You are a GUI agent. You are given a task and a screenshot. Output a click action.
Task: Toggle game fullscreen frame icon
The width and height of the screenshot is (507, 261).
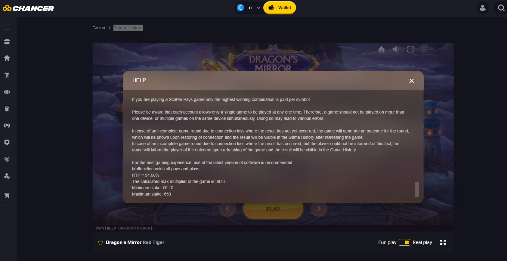click(410, 49)
